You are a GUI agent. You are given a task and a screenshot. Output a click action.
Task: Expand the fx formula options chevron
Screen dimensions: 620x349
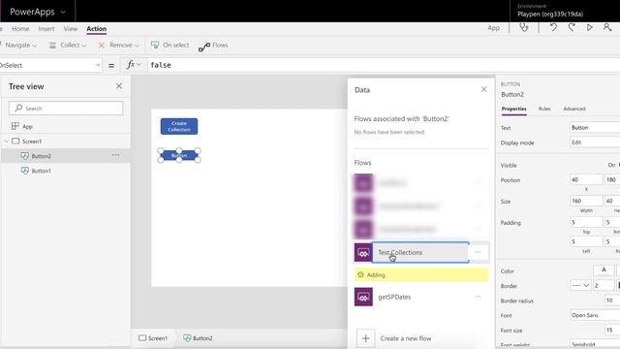click(139, 65)
